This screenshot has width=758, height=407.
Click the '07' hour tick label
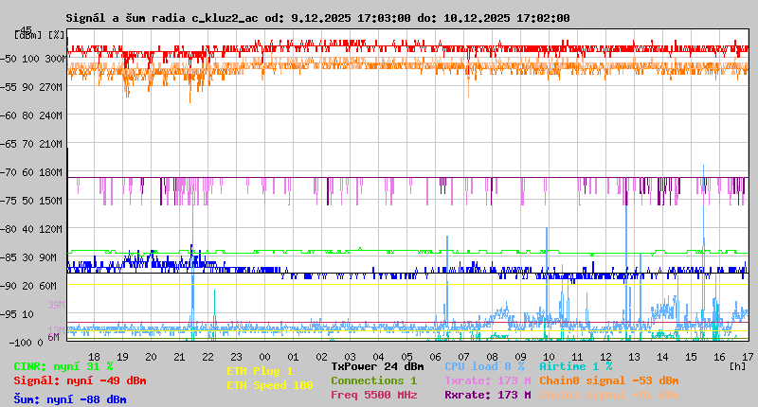pos(463,357)
